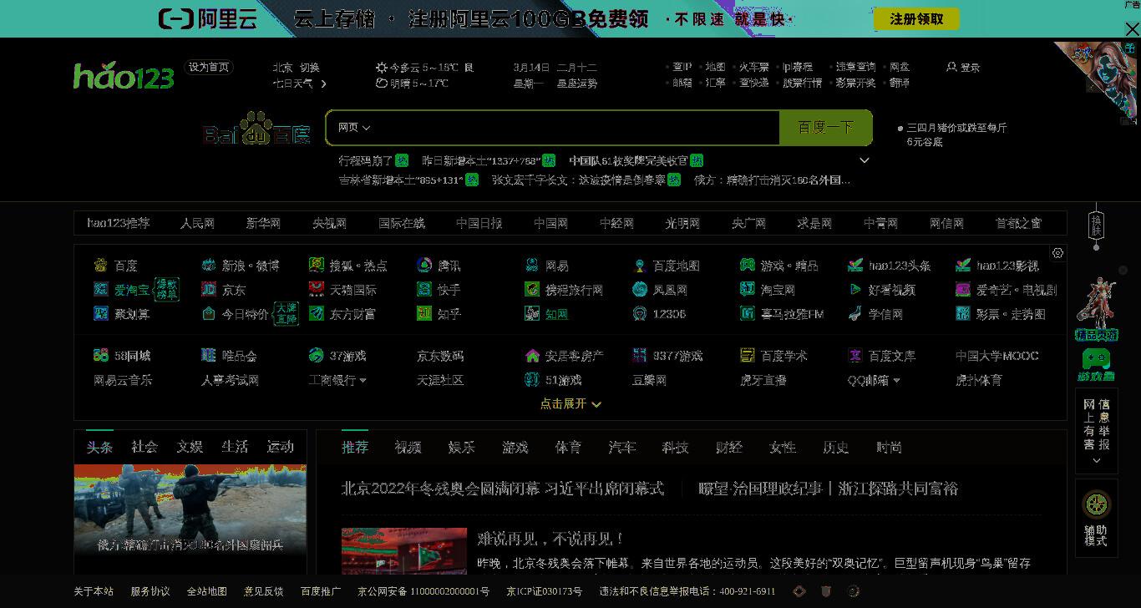
Task: Click the 设为首页 button
Action: tap(209, 68)
